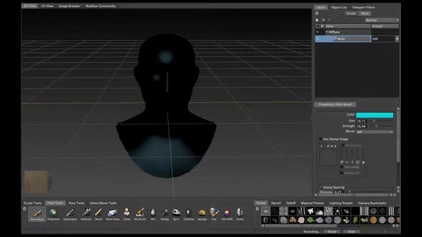Select the Dry Brush tool

pos(140,214)
